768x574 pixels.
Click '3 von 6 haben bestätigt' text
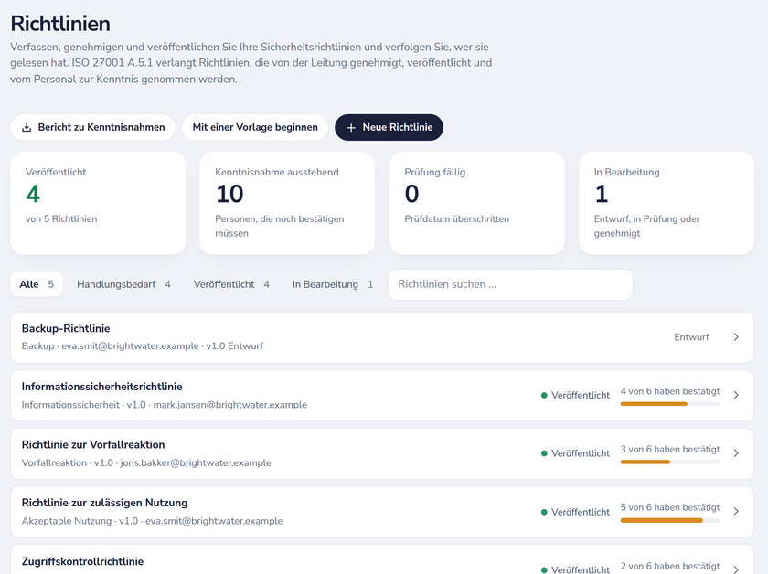tap(670, 449)
